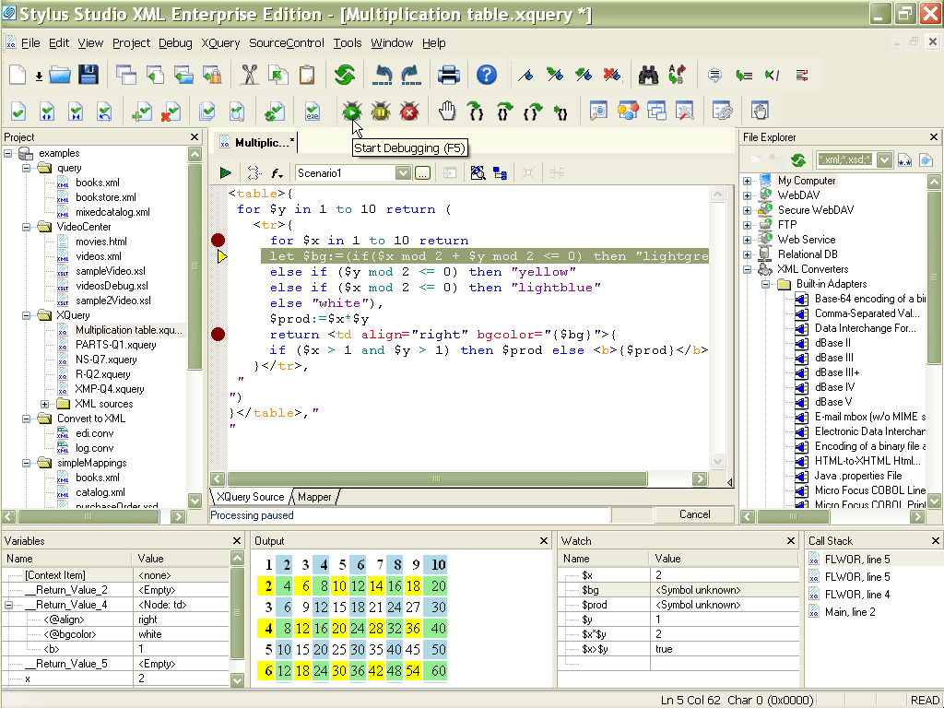Toggle the breakpoint near the return td line
Image resolution: width=944 pixels, height=708 pixels.
(x=218, y=334)
